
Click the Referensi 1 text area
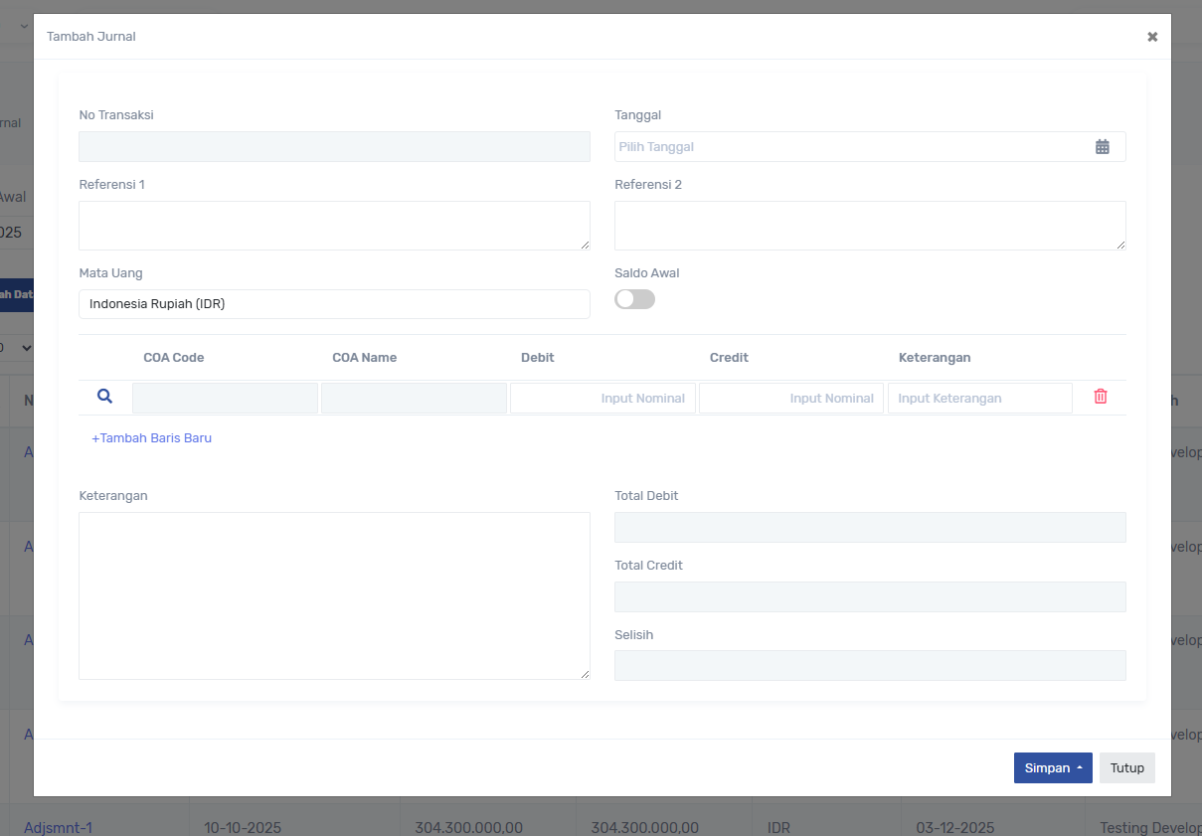tap(334, 226)
